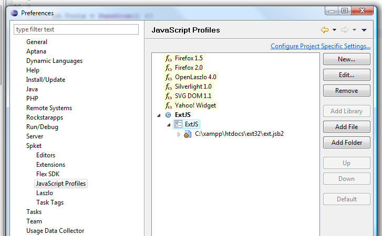Click the OpenLaszlo 4.0 profile icon
This screenshot has height=236, width=382.
pyautogui.click(x=168, y=77)
